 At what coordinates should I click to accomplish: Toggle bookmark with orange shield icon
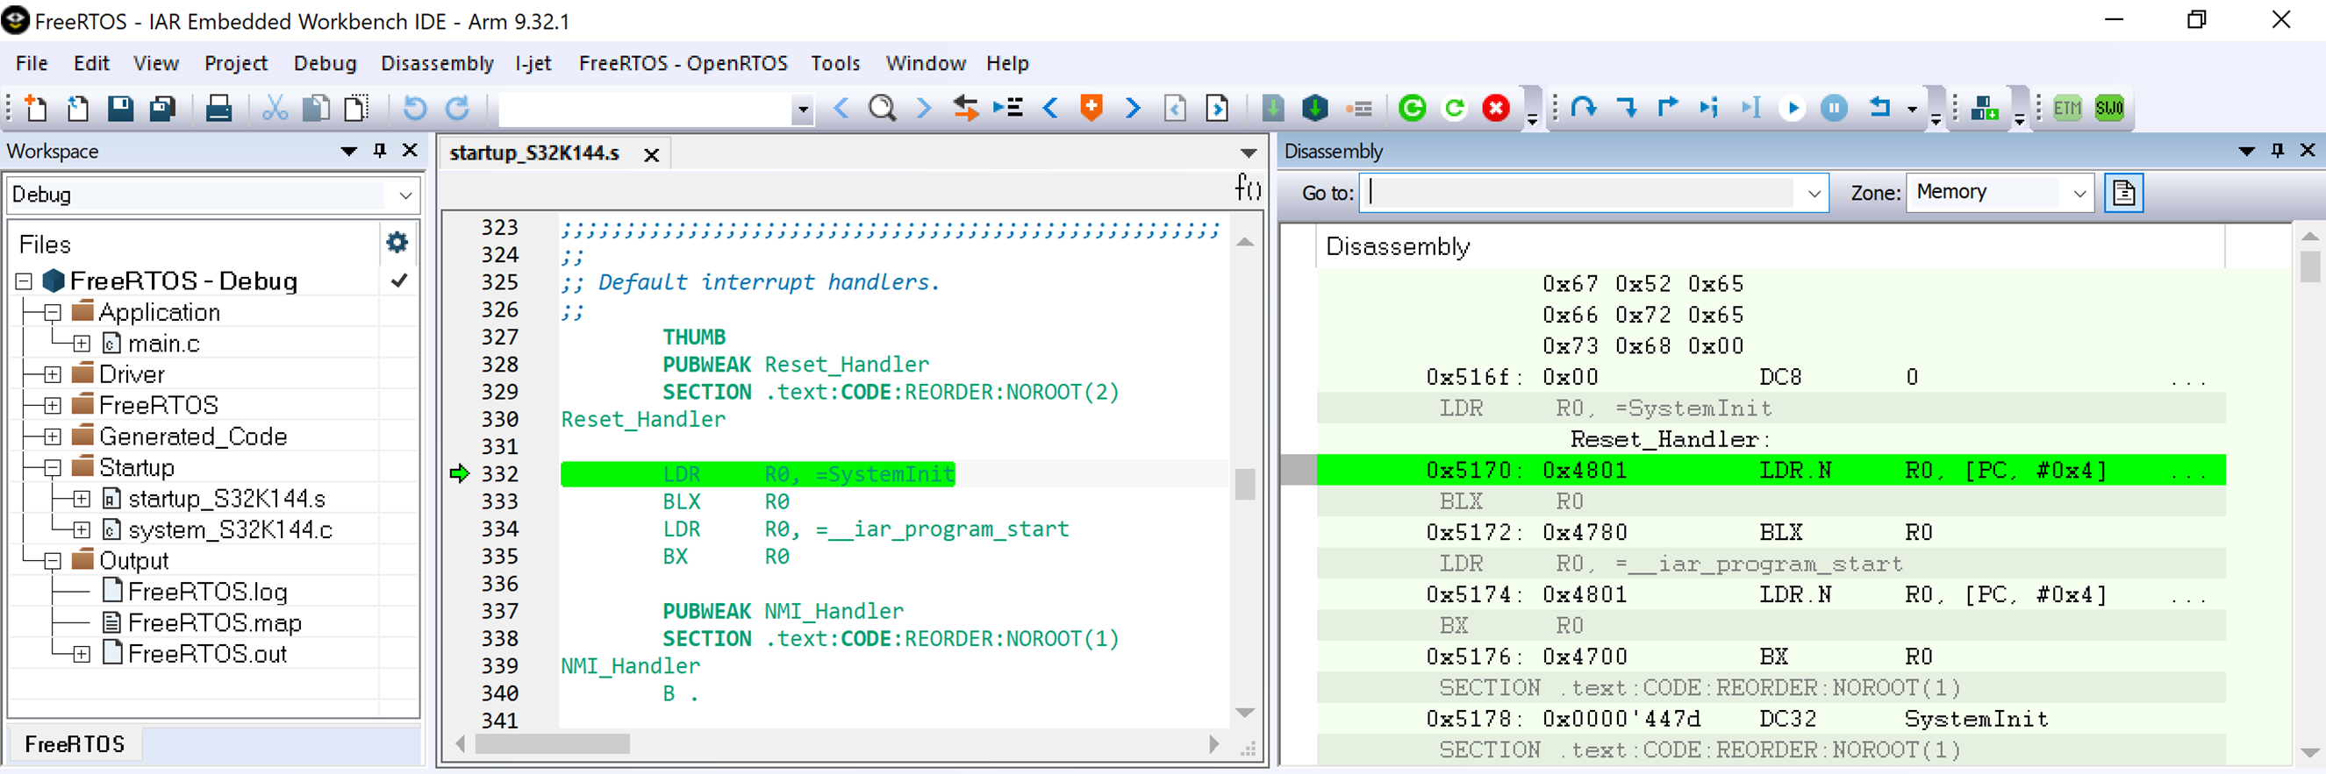click(x=1091, y=108)
